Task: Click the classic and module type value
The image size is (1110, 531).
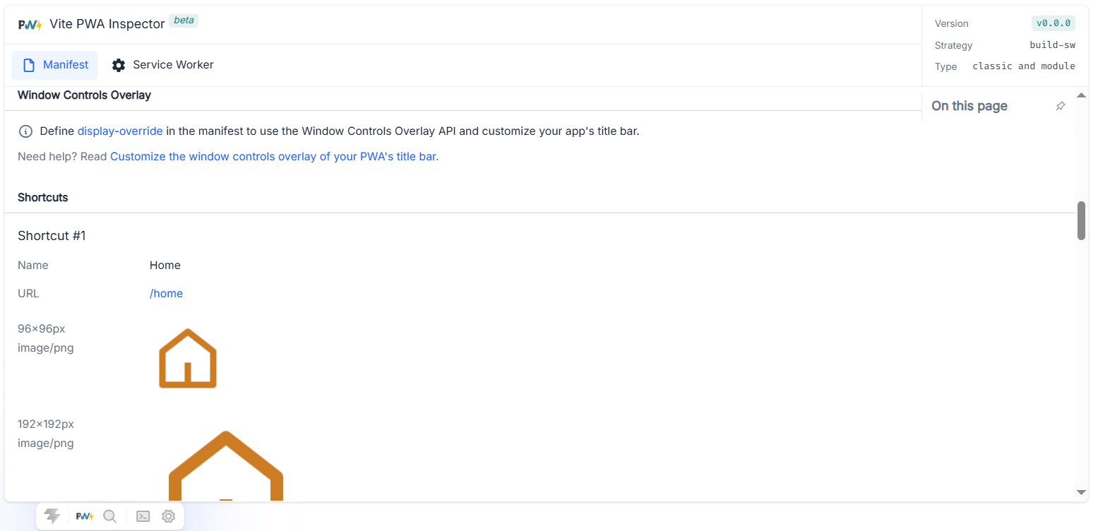Action: tap(1024, 66)
